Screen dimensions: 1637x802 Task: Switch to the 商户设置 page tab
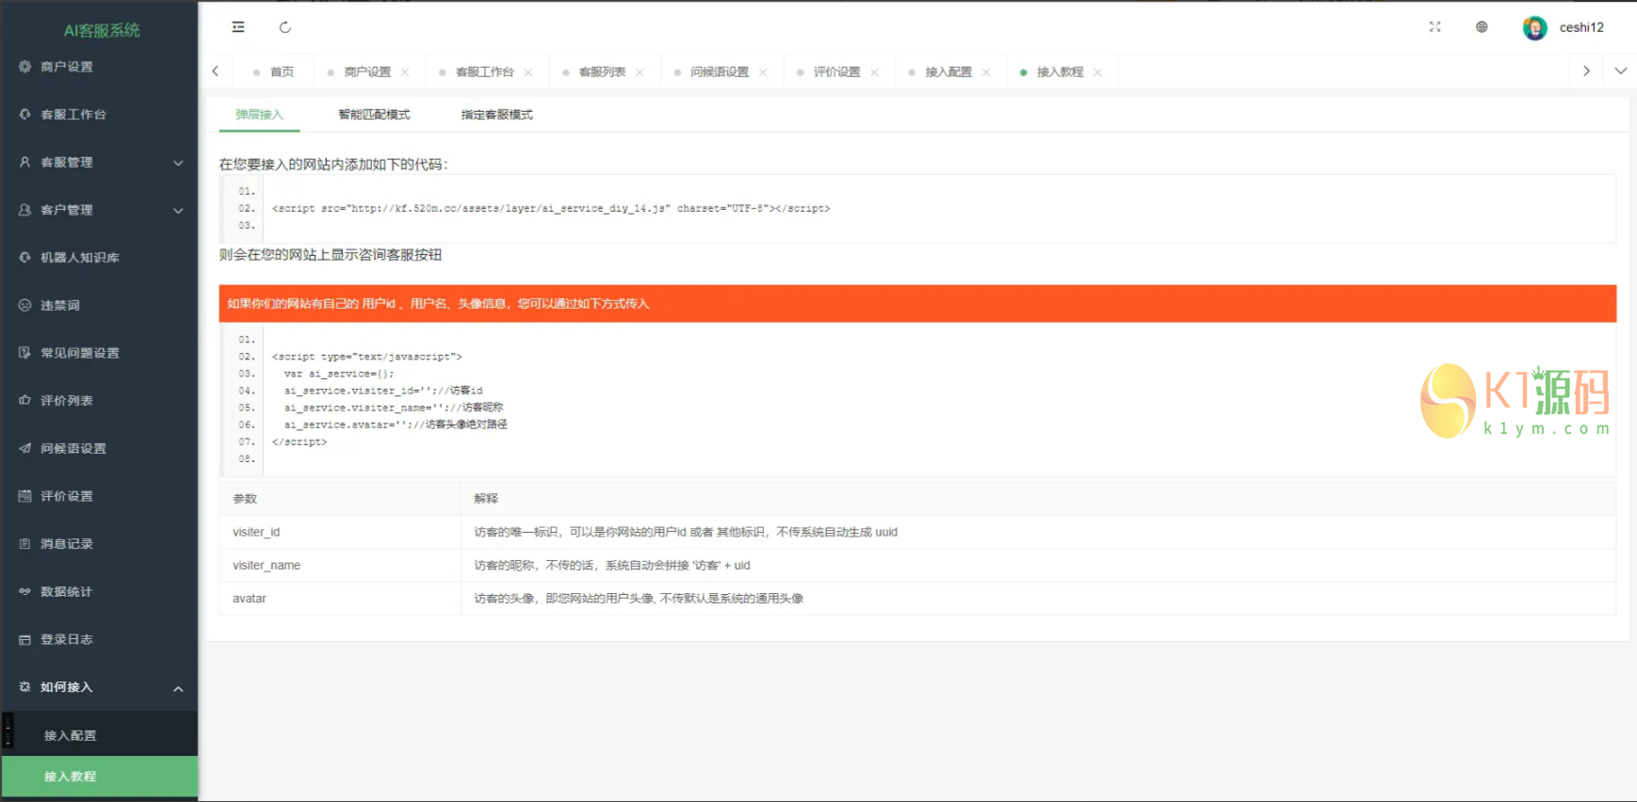click(367, 72)
